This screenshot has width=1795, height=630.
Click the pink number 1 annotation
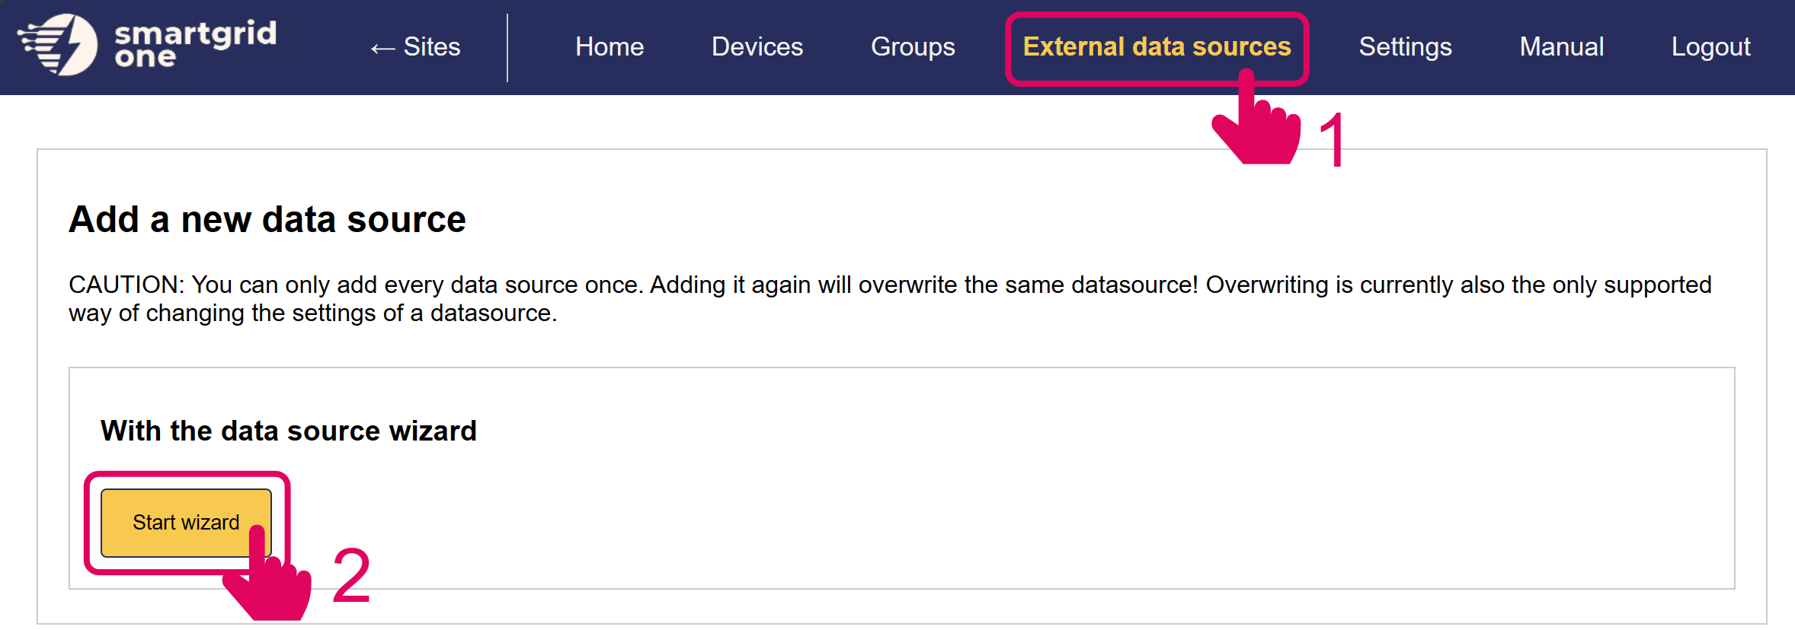[1333, 141]
